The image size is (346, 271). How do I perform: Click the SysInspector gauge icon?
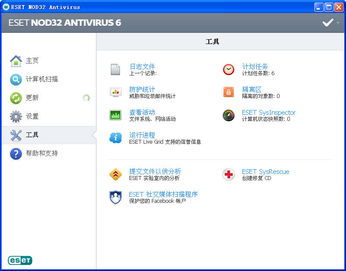228,115
